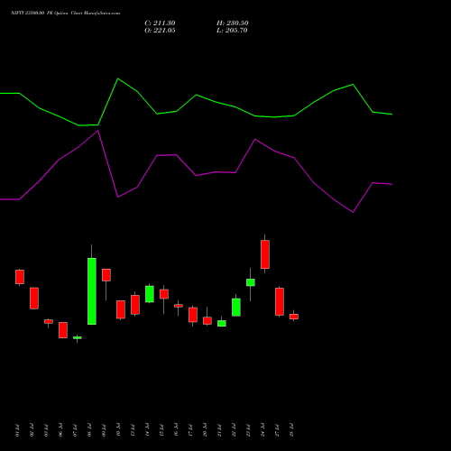The width and height of the screenshot is (451, 451).
Task: Click the tall green candlestick above 08 Jul
Action: pyautogui.click(x=92, y=291)
